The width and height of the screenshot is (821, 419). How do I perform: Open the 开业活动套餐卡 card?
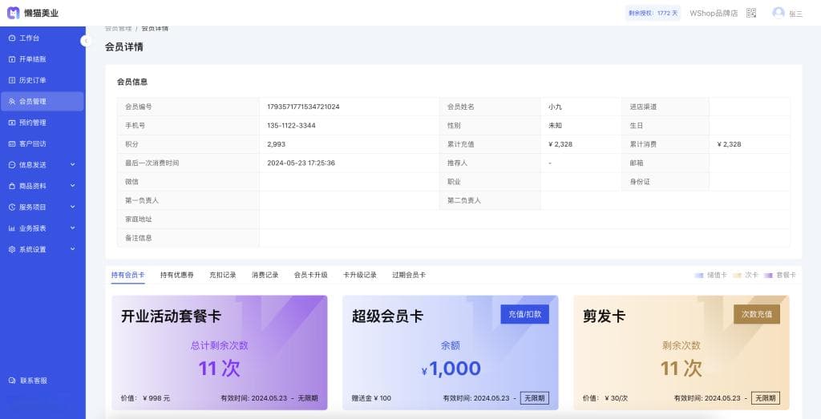tap(220, 353)
